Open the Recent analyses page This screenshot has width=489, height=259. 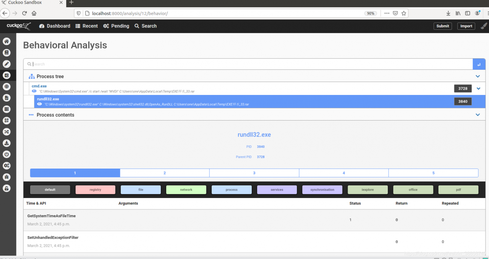pyautogui.click(x=87, y=26)
